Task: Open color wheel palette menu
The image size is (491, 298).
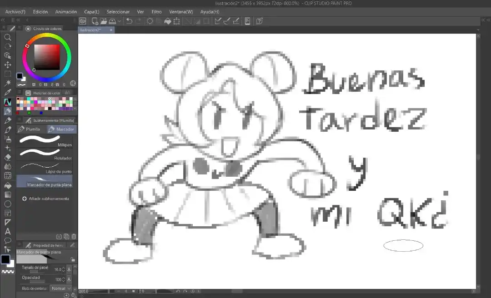Action: click(x=20, y=28)
